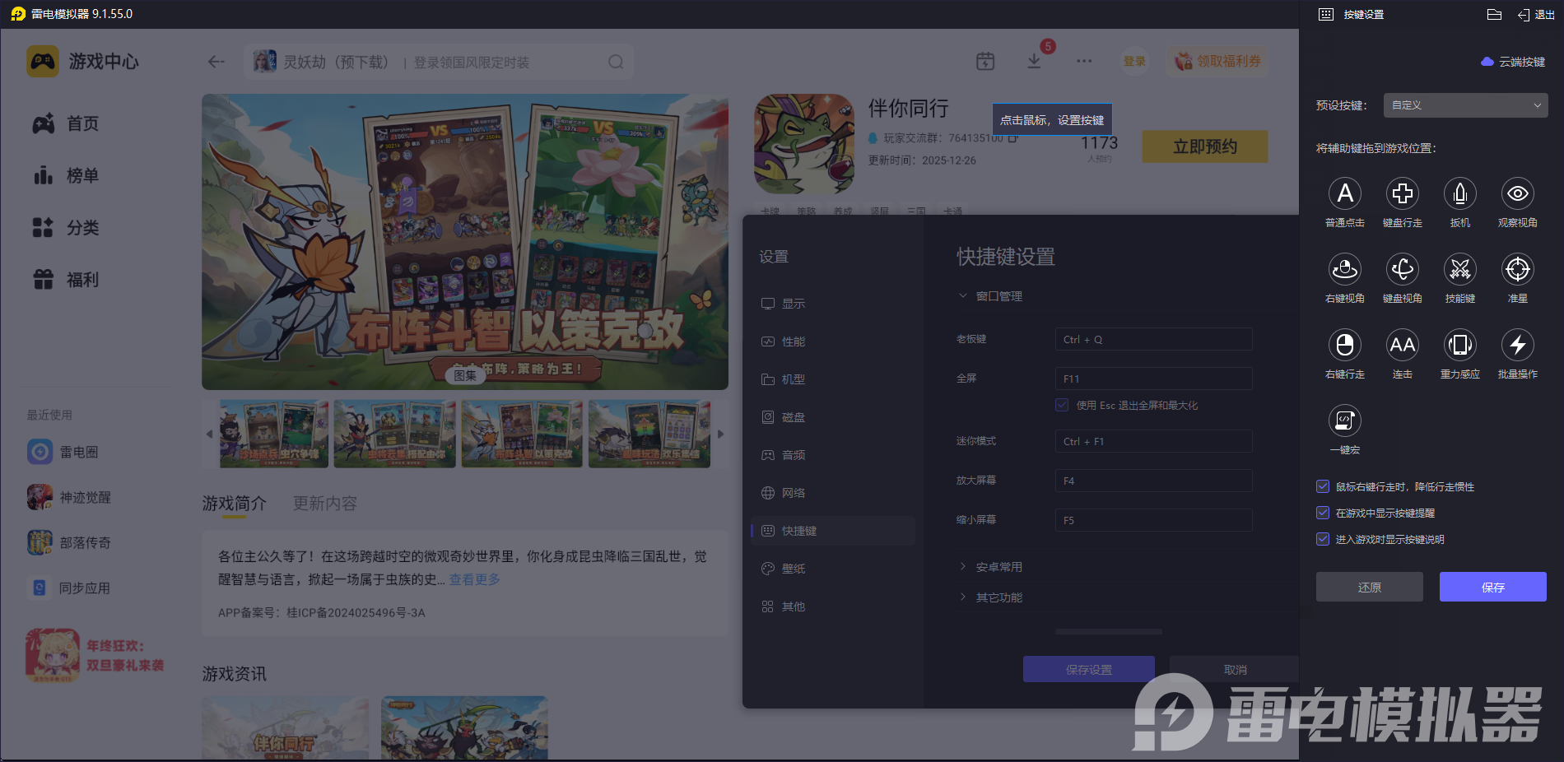The height and width of the screenshot is (762, 1564).
Task: Open 性能 settings tab
Action: (833, 342)
